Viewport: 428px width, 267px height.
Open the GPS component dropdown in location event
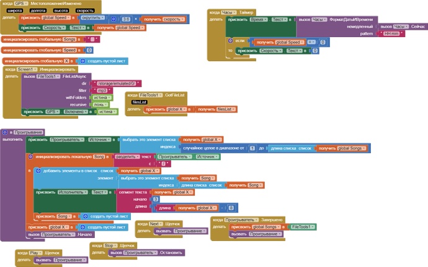click(20, 3)
